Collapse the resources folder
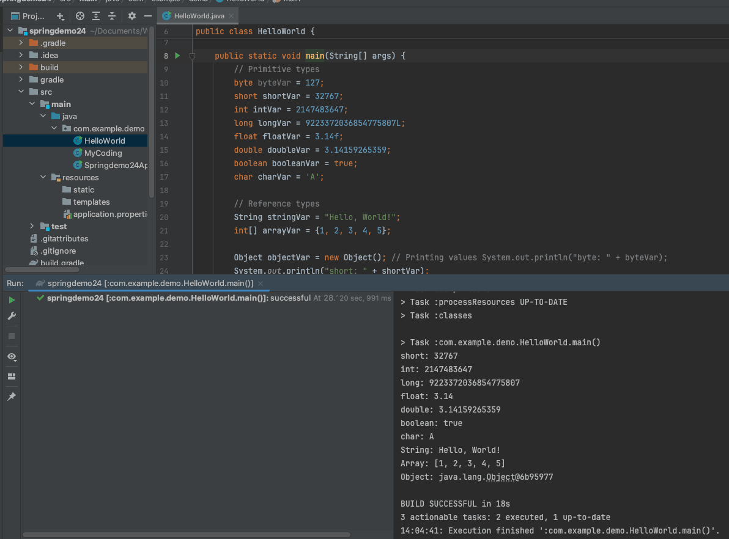This screenshot has height=539, width=729. tap(43, 177)
